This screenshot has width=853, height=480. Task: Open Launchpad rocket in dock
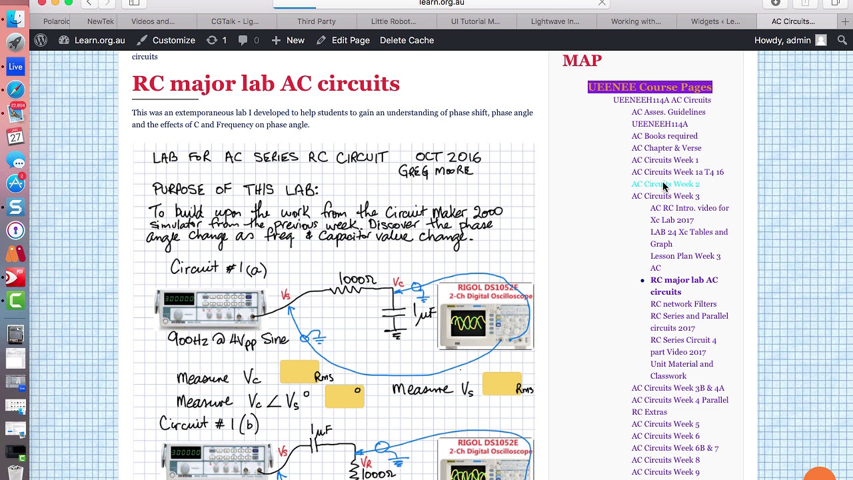[x=15, y=43]
